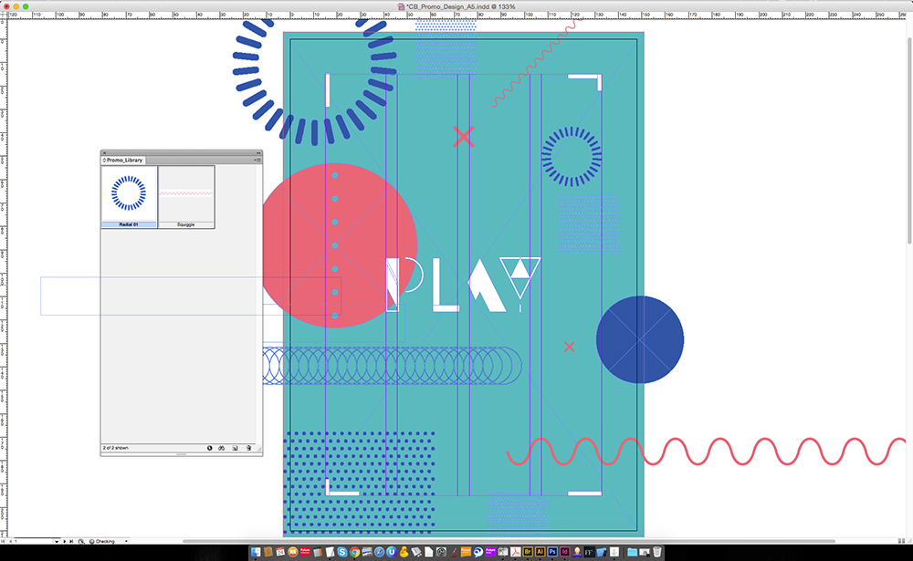This screenshot has width=913, height=561.
Task: Click the binoculars Show Subset icon
Action: click(x=221, y=448)
